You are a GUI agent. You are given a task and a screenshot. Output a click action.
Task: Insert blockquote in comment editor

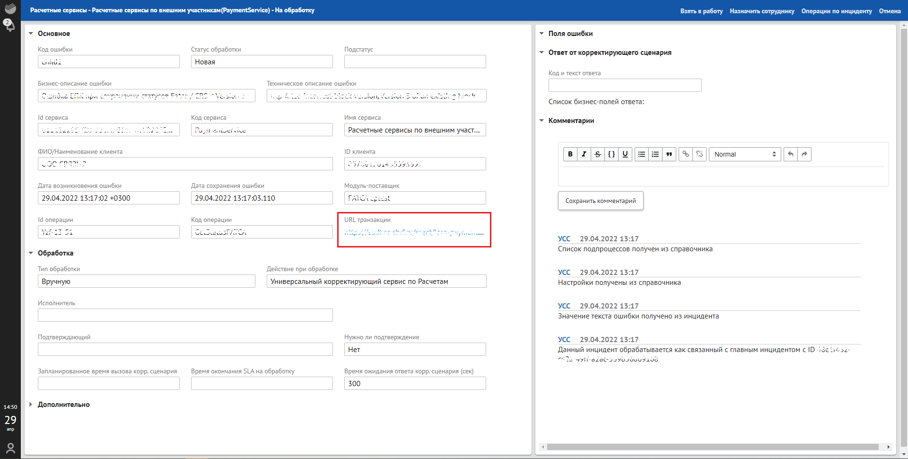(x=669, y=154)
